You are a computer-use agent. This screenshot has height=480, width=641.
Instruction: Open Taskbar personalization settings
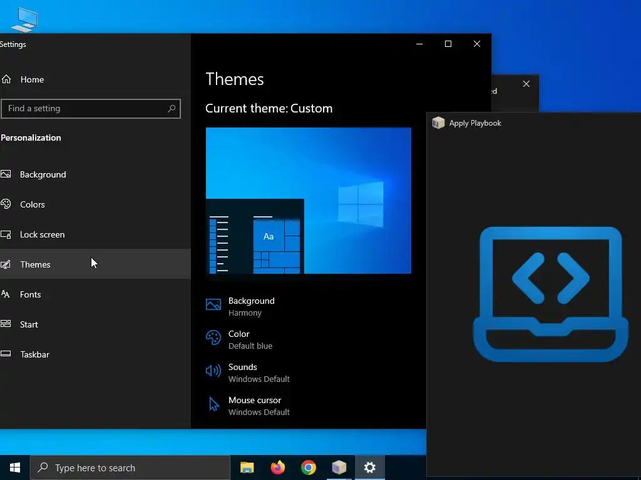[x=95, y=354]
